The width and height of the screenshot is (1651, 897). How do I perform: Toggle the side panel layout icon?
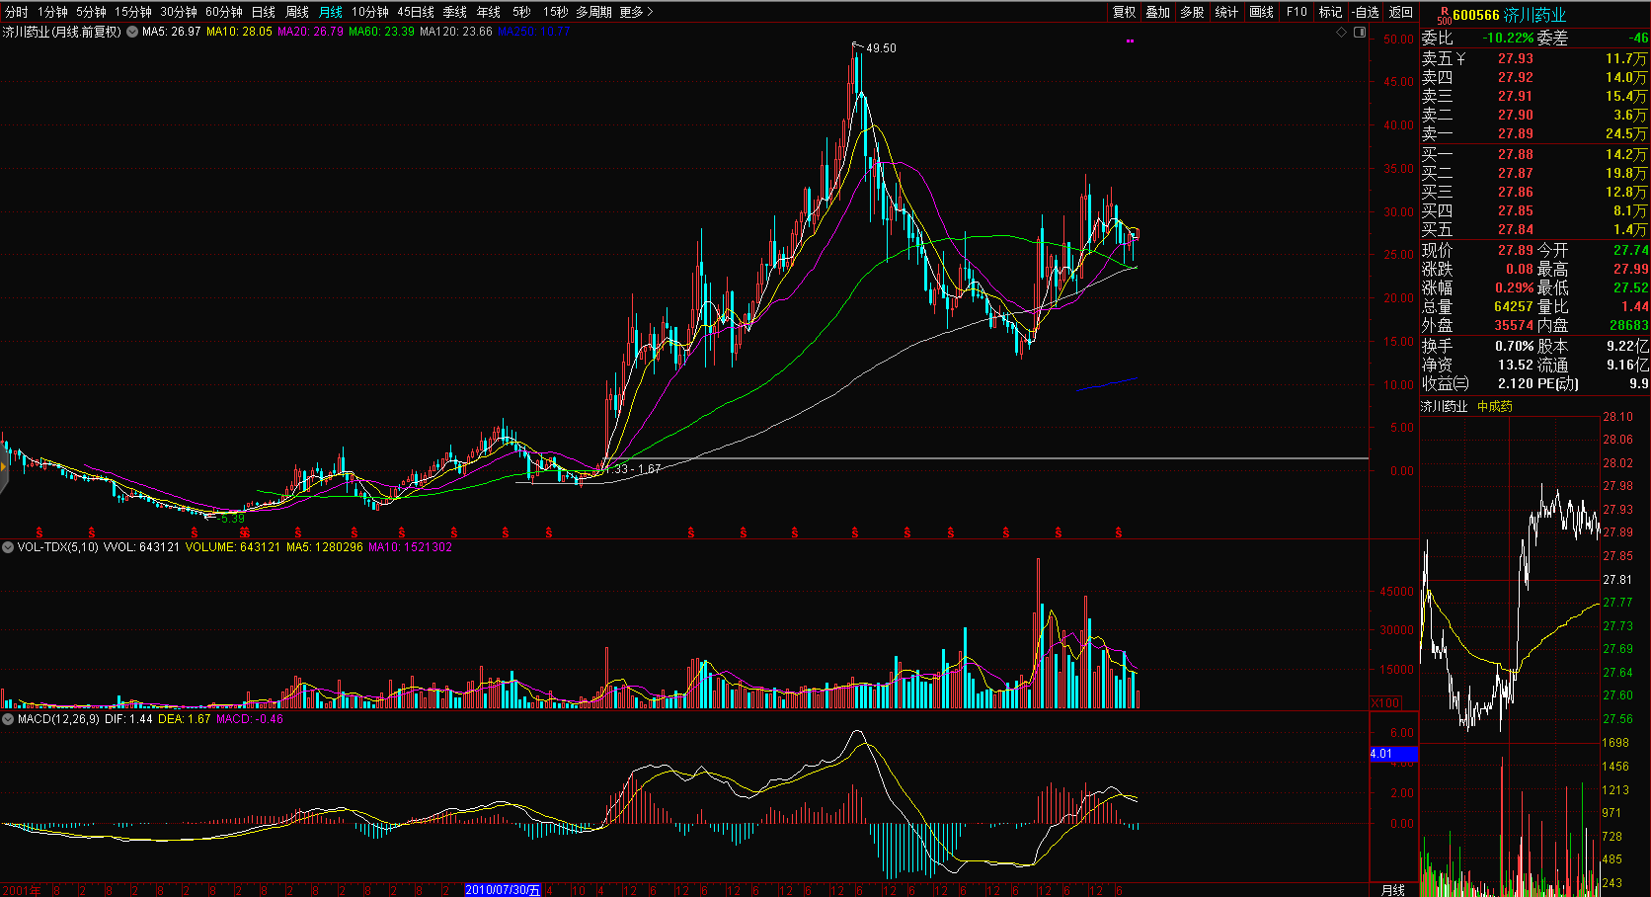point(1360,33)
